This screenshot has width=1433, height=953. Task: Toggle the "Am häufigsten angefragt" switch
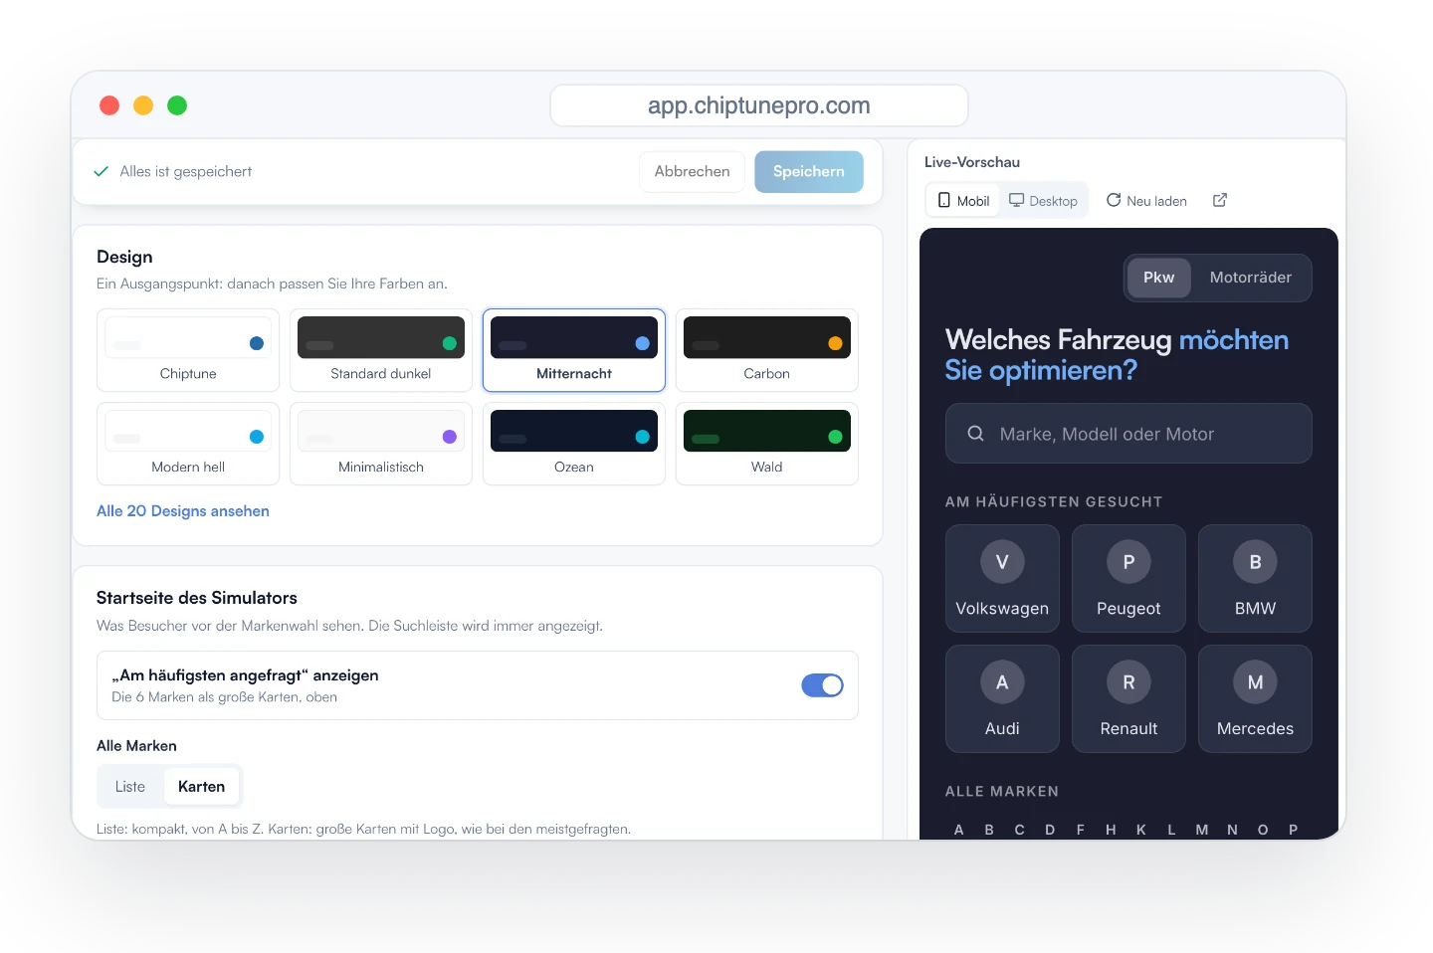[x=822, y=685]
